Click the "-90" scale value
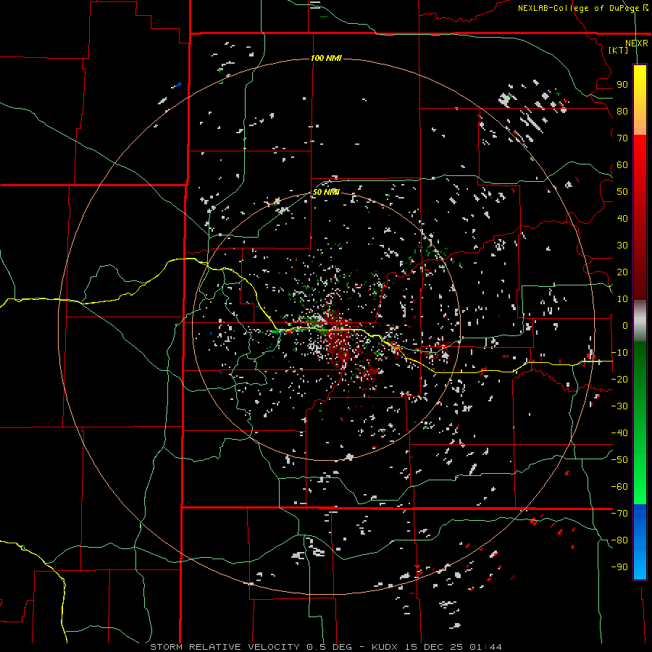652x652 pixels. tap(619, 567)
